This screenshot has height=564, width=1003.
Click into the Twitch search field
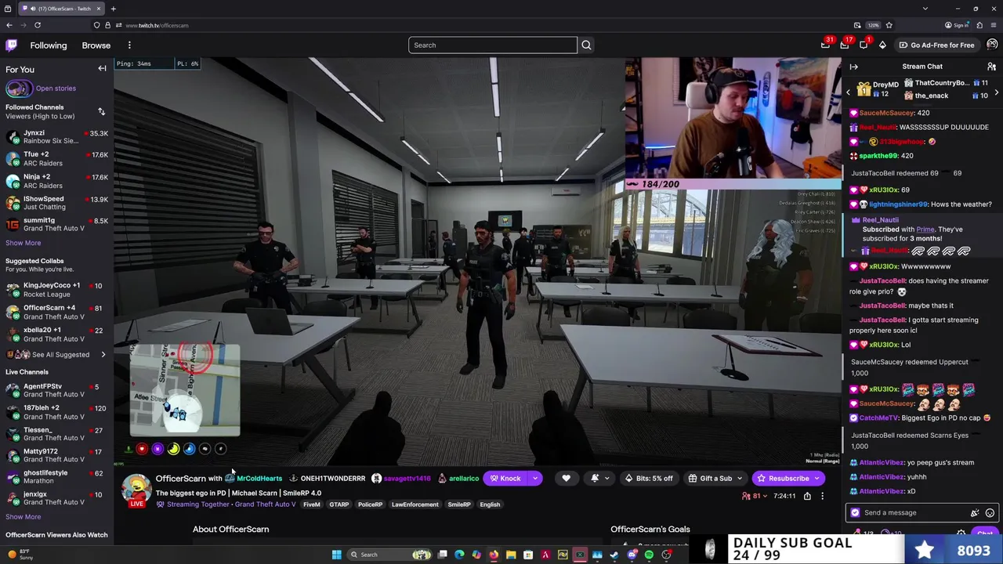(493, 45)
